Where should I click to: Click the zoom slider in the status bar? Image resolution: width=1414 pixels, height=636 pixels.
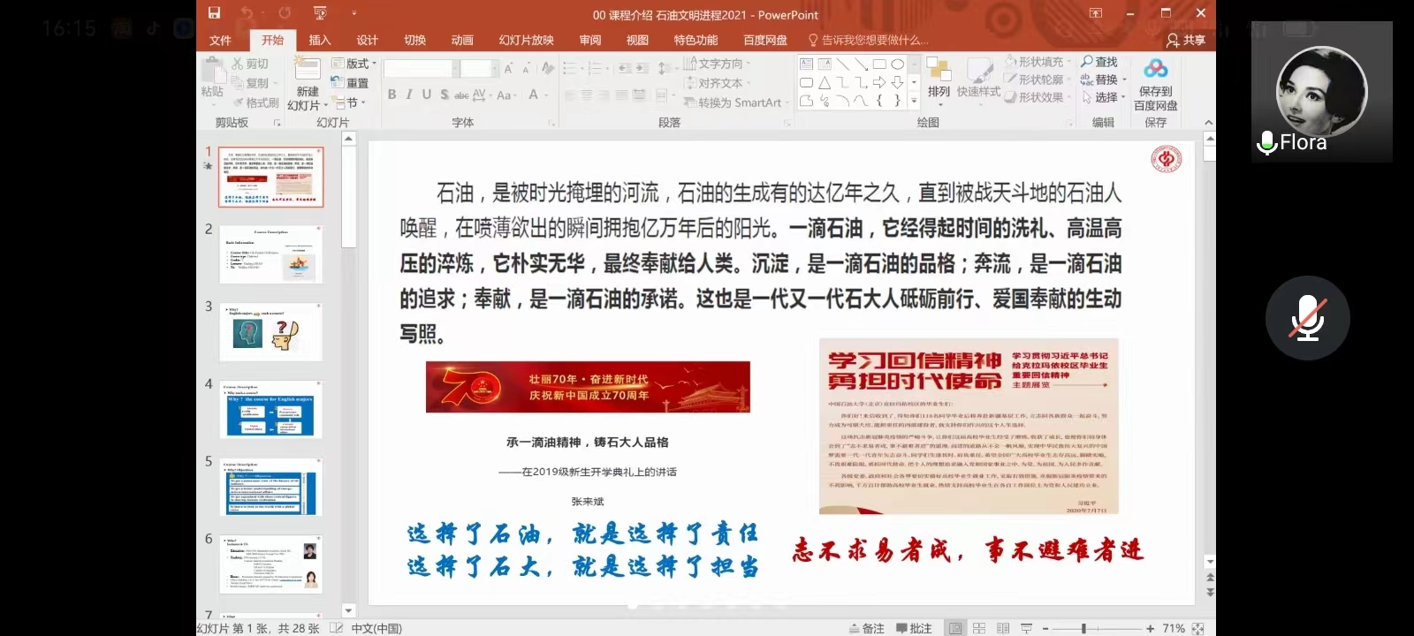(x=1083, y=628)
